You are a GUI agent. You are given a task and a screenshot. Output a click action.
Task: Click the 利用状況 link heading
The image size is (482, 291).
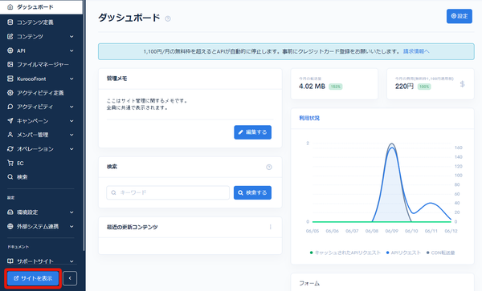point(309,118)
